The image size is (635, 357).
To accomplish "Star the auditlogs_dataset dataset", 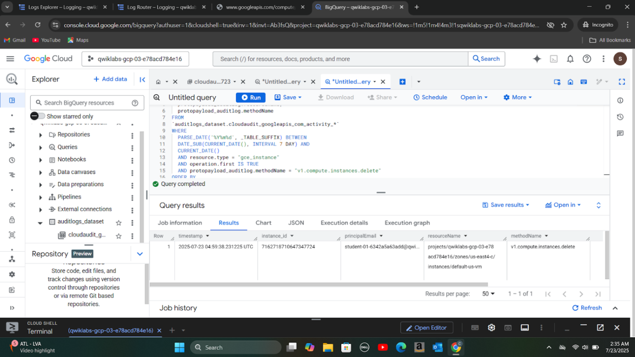I will 119,222.
